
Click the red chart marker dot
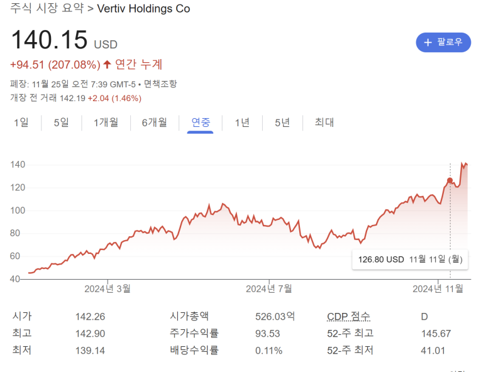tap(450, 180)
